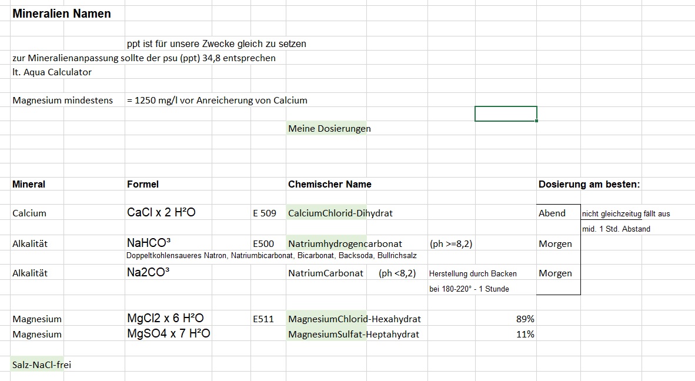This screenshot has width=695, height=381.
Task: Select the 'Chemischer Name' column header cell
Action: pyautogui.click(x=330, y=184)
